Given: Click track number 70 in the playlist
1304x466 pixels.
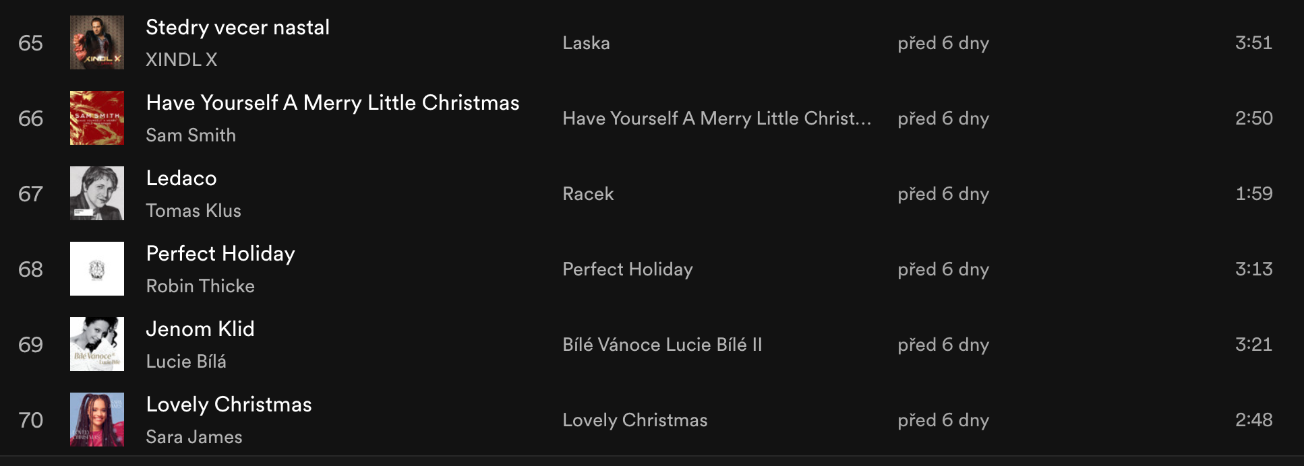Looking at the screenshot, I should pyautogui.click(x=31, y=420).
